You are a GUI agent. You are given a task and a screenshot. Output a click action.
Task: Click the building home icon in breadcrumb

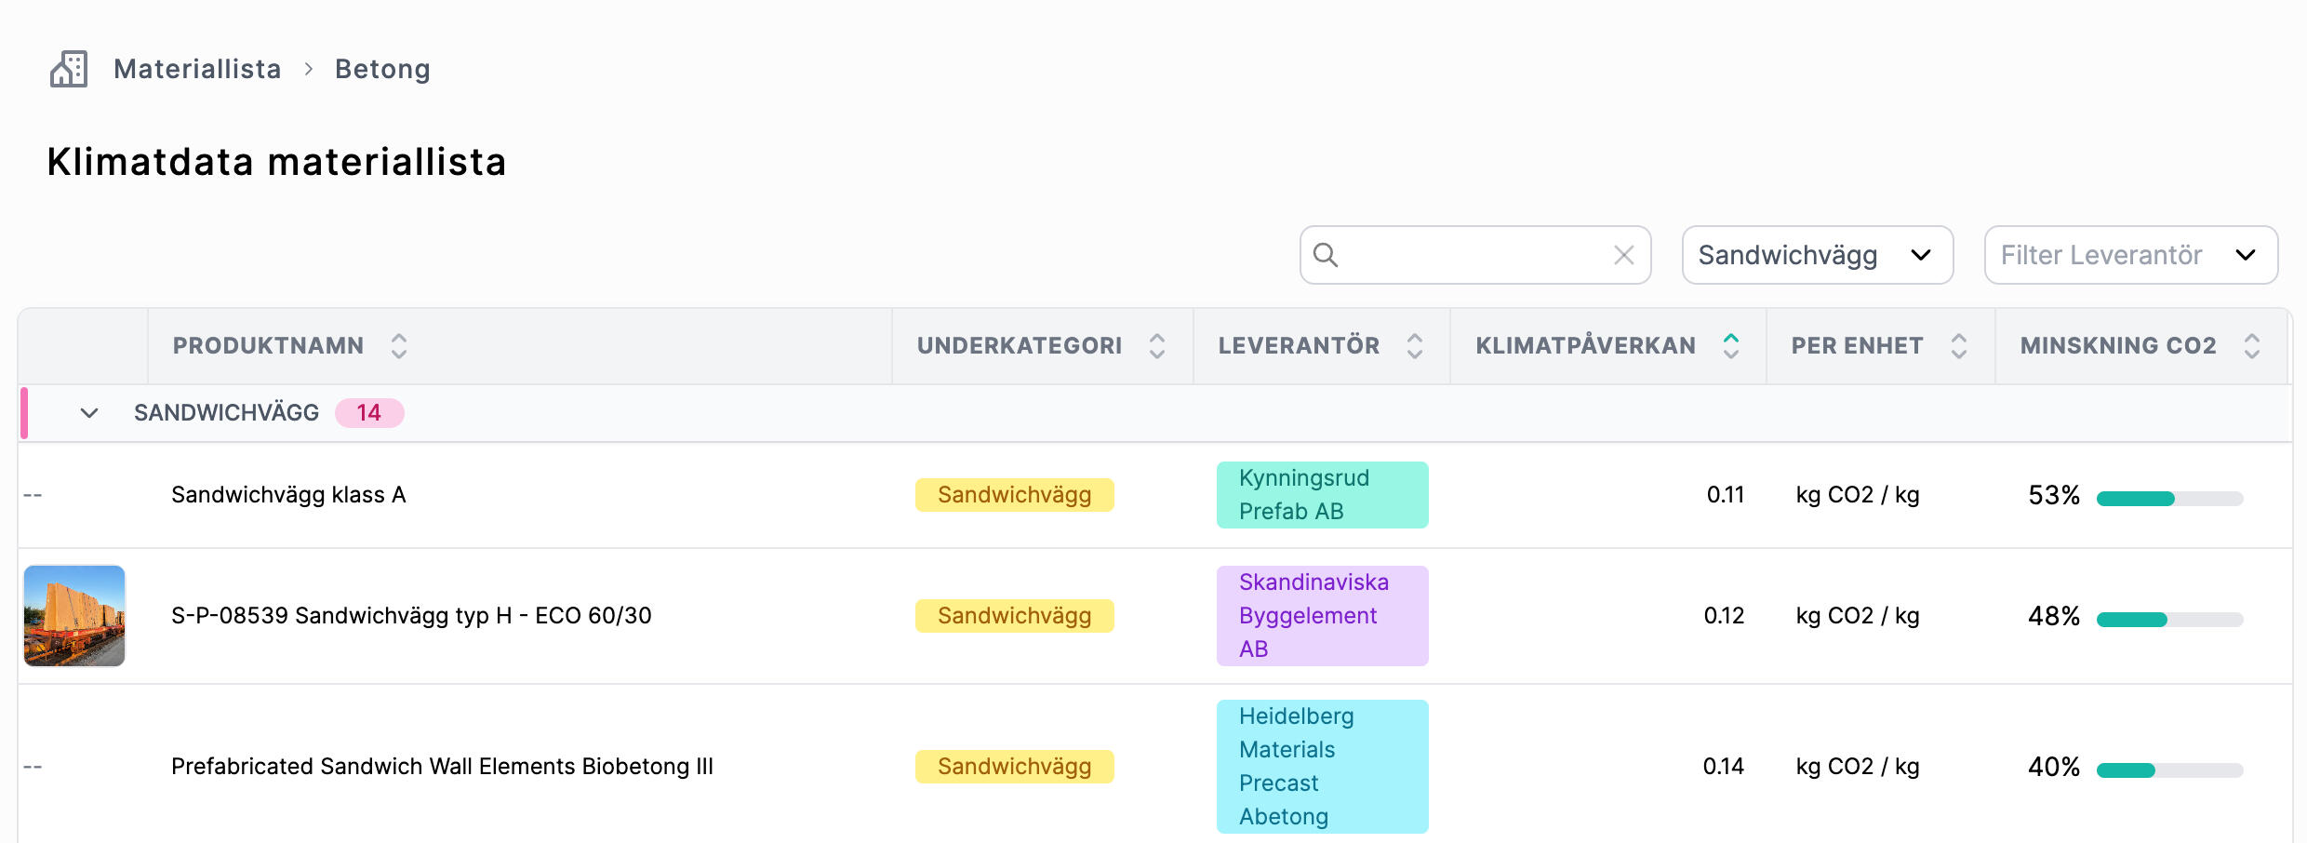[x=69, y=69]
